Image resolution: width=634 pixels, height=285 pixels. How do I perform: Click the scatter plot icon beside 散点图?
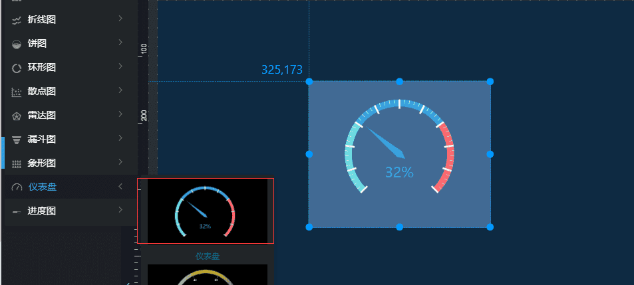[16, 92]
